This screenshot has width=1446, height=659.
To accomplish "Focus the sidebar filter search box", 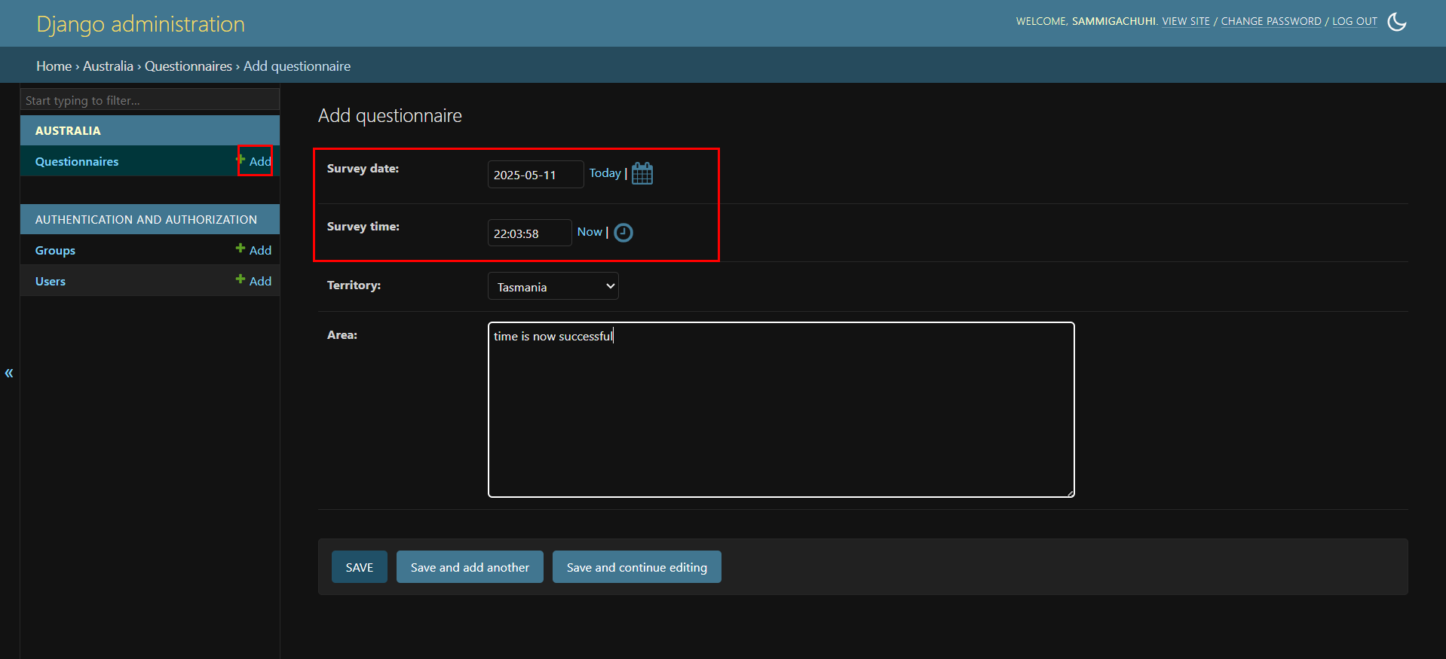I will click(149, 100).
